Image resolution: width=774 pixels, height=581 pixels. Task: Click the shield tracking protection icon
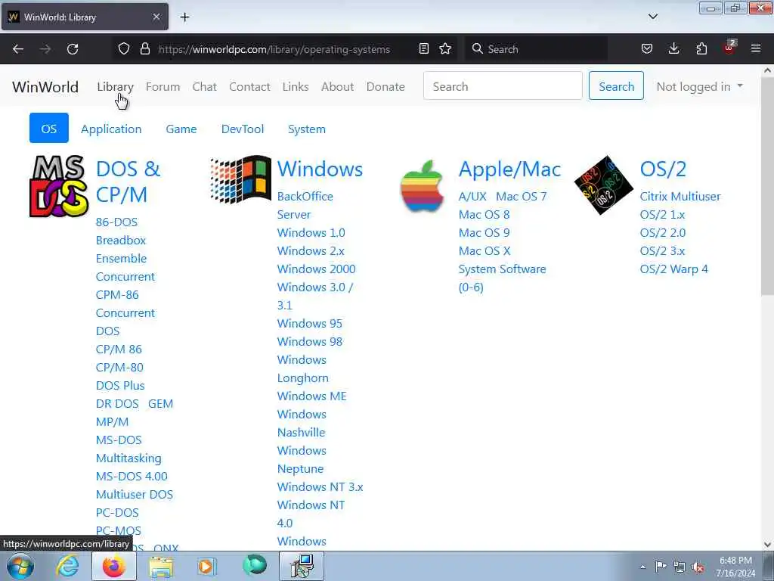124,48
